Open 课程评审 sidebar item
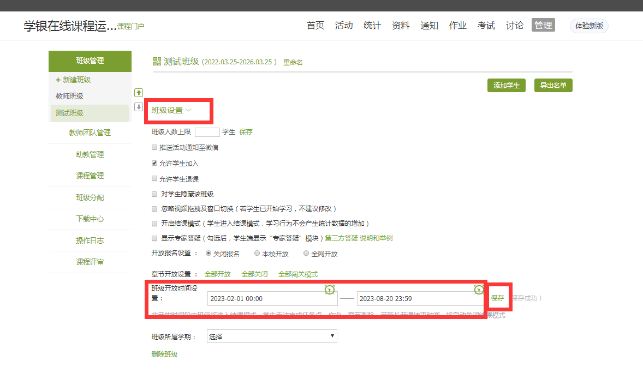 click(90, 262)
